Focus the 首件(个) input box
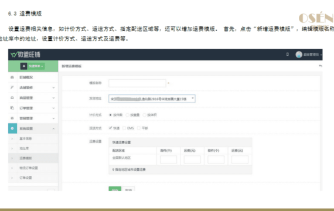The width and height of the screenshot is (334, 211). pos(169,159)
